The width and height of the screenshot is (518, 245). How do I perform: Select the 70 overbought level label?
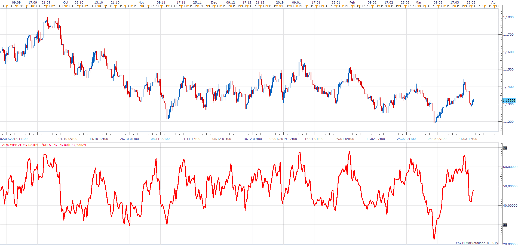tap(505, 148)
